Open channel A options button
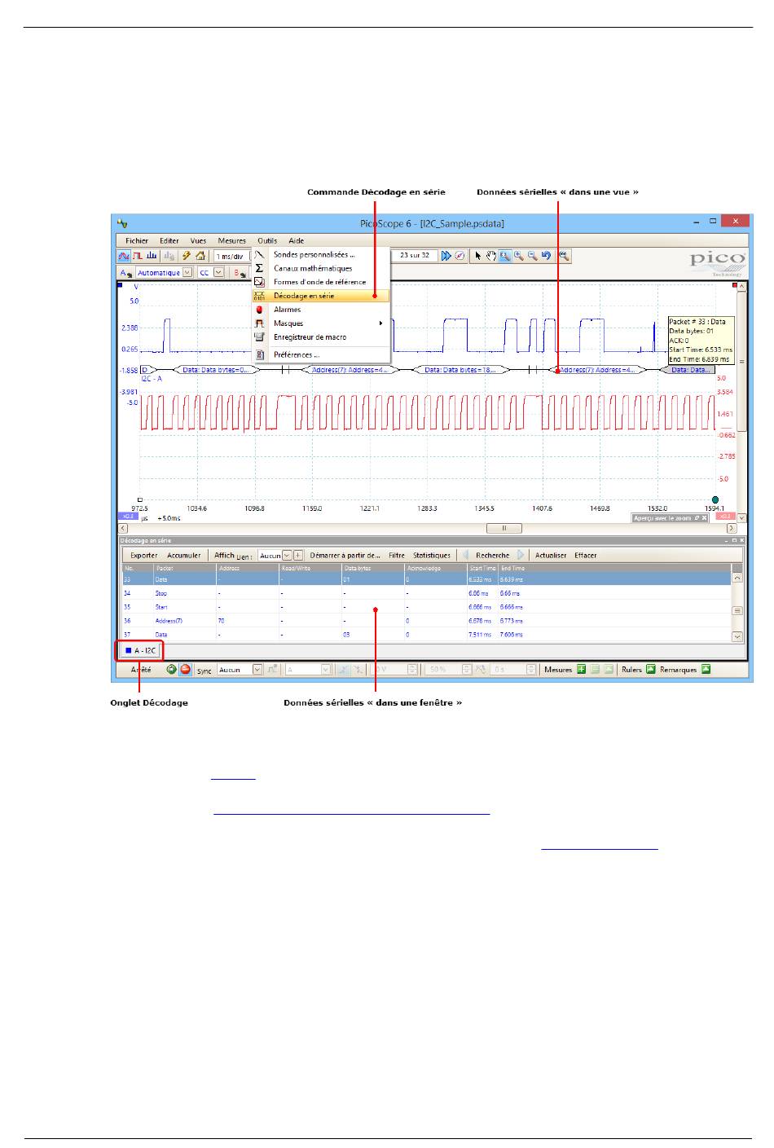The image size is (774, 1148). (x=125, y=273)
